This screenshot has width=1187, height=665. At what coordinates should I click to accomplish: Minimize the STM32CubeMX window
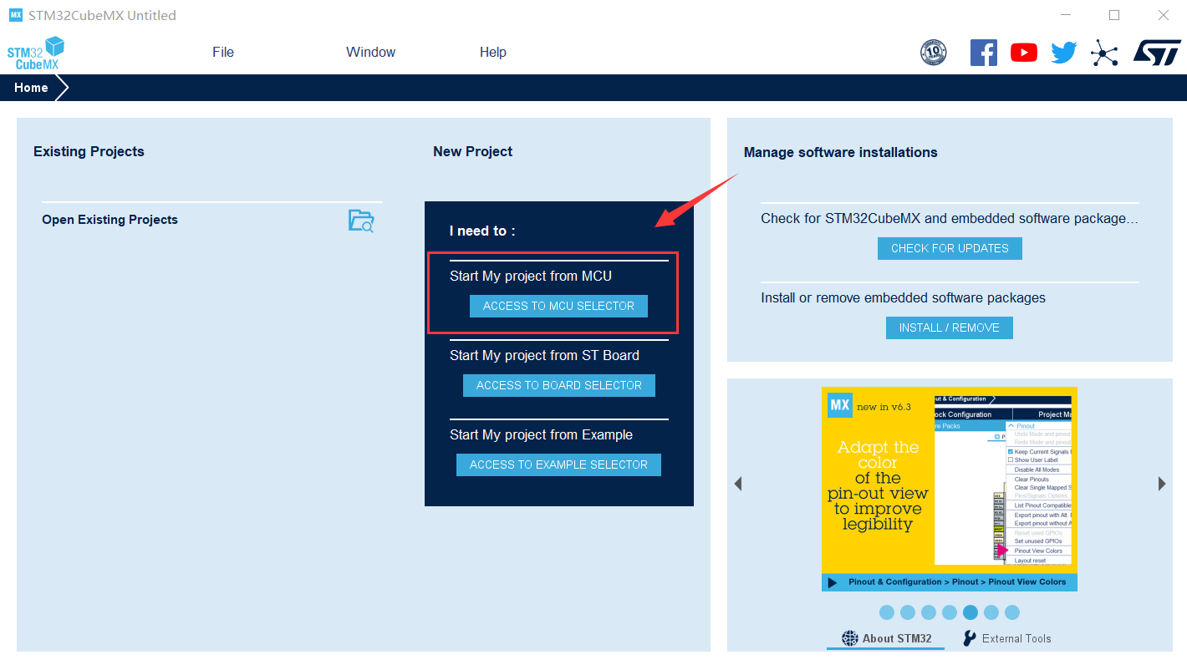[1065, 15]
